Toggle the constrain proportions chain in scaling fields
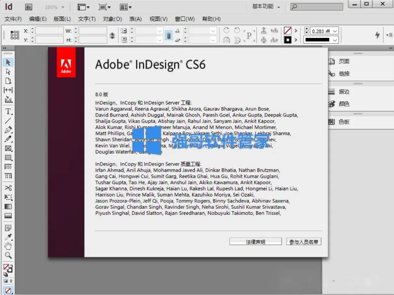 (x=168, y=35)
